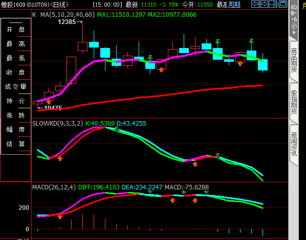Click the left arrow navigation icon
The height and width of the screenshot is (240, 306).
point(255,4)
